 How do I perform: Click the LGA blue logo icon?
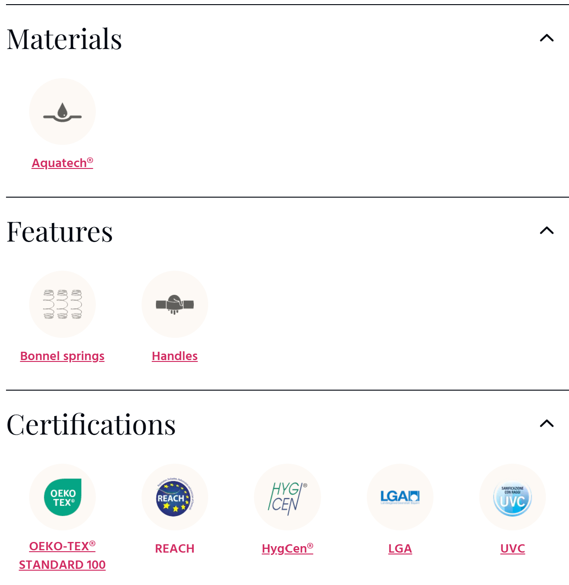tap(400, 497)
